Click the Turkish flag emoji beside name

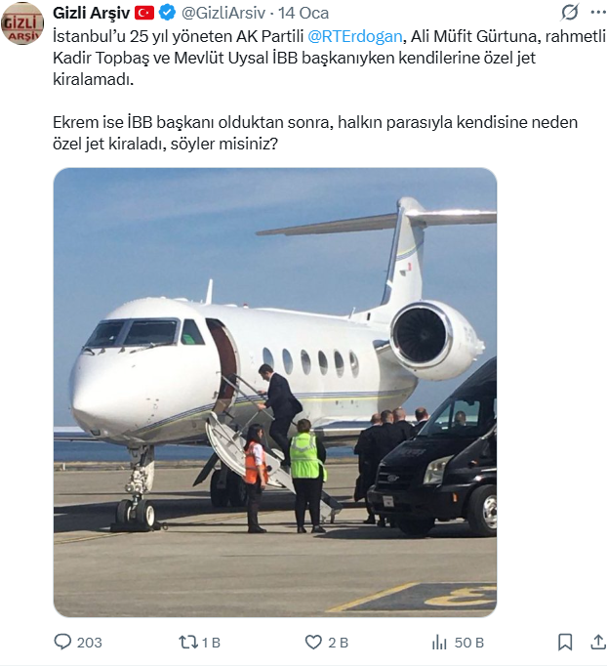pos(144,14)
